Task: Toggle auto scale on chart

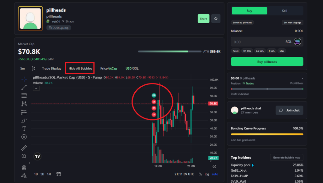Action: [x=215, y=174]
